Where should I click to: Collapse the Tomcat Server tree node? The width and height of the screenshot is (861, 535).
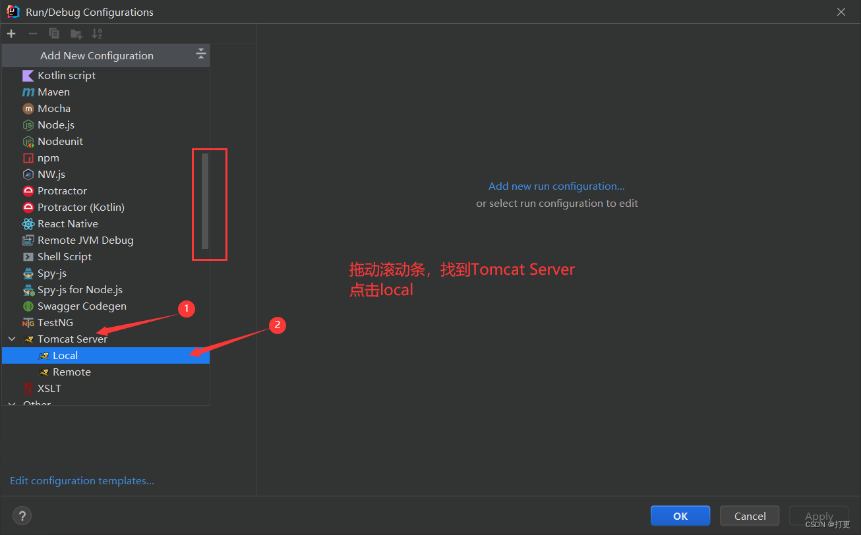(11, 339)
